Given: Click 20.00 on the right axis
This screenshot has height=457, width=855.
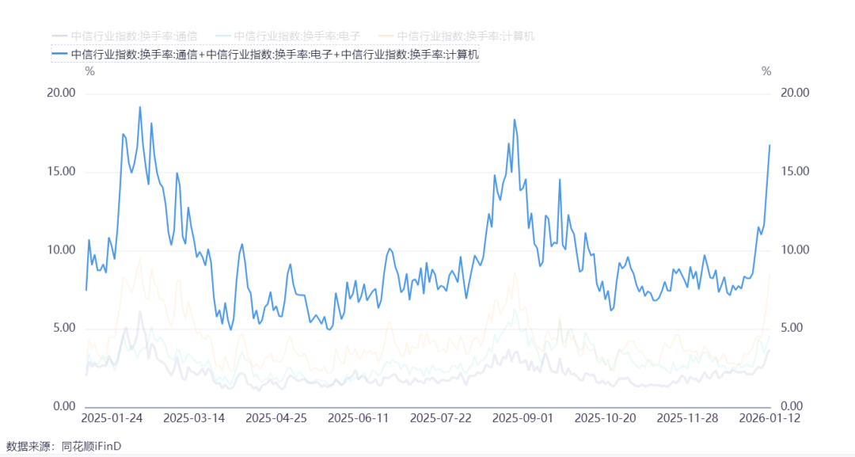Looking at the screenshot, I should [795, 93].
